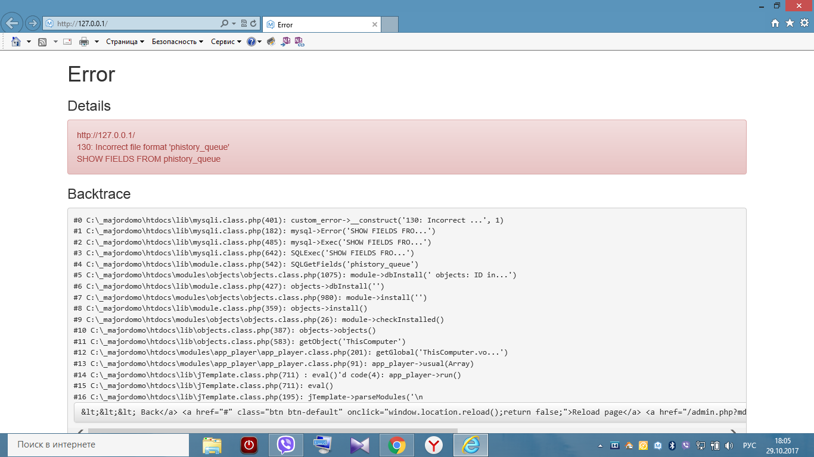
Task: Click the "SHOW FIELDS FROM phistory_queue" line
Action: pos(149,159)
